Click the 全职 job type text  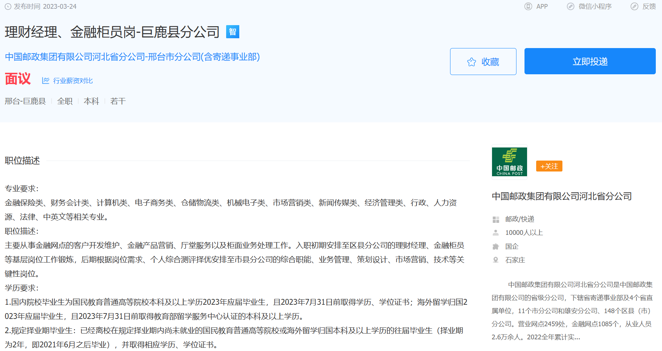pyautogui.click(x=65, y=101)
